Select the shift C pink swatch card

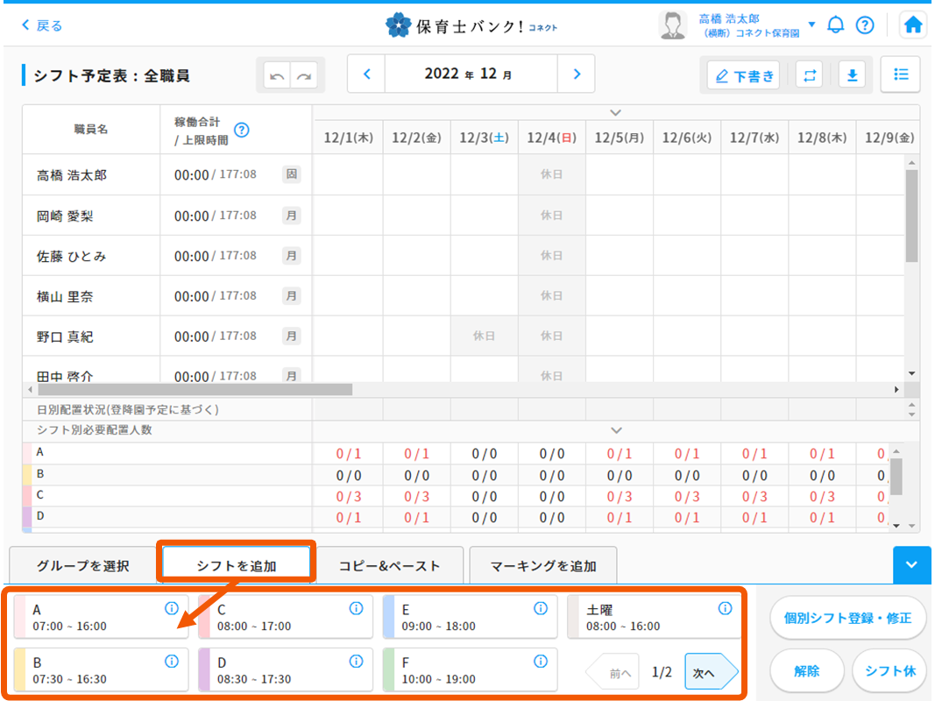click(273, 618)
